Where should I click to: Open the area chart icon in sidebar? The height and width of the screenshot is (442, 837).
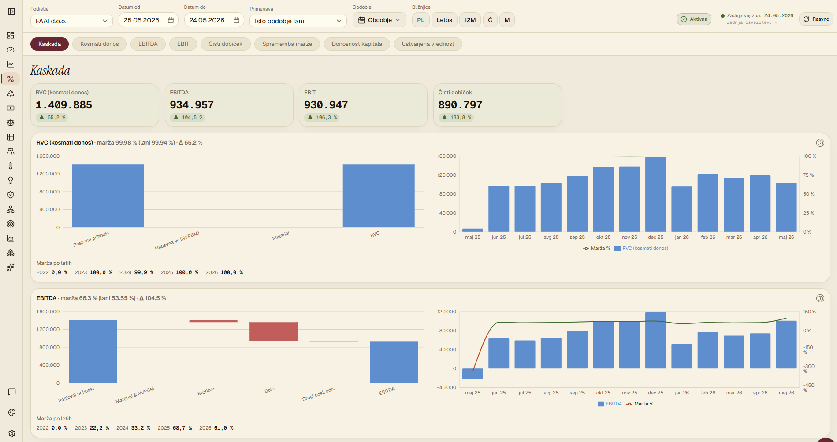click(11, 238)
